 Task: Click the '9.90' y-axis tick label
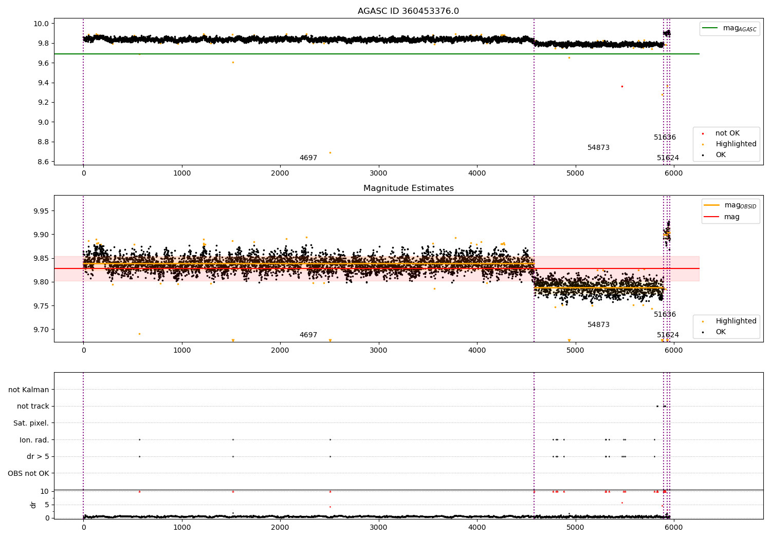pos(42,235)
